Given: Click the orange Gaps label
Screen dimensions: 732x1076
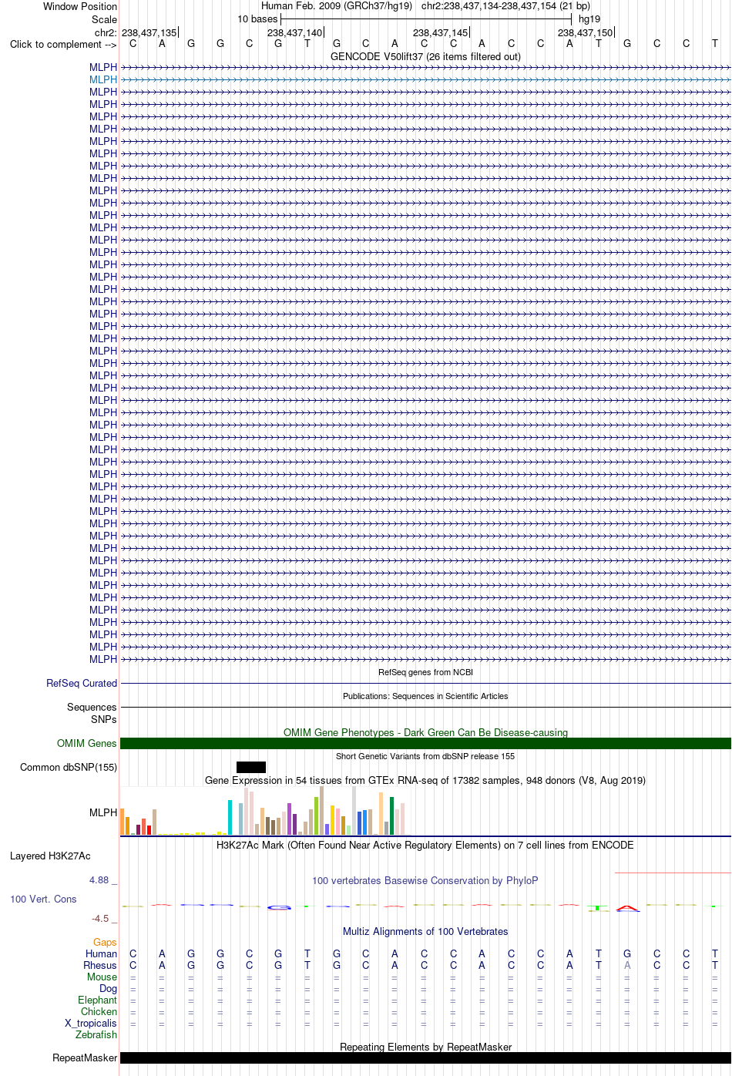Looking at the screenshot, I should click(x=105, y=942).
